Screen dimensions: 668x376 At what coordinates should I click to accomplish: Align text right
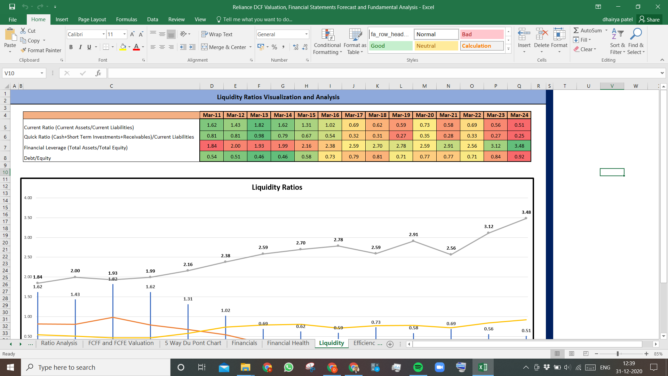171,47
